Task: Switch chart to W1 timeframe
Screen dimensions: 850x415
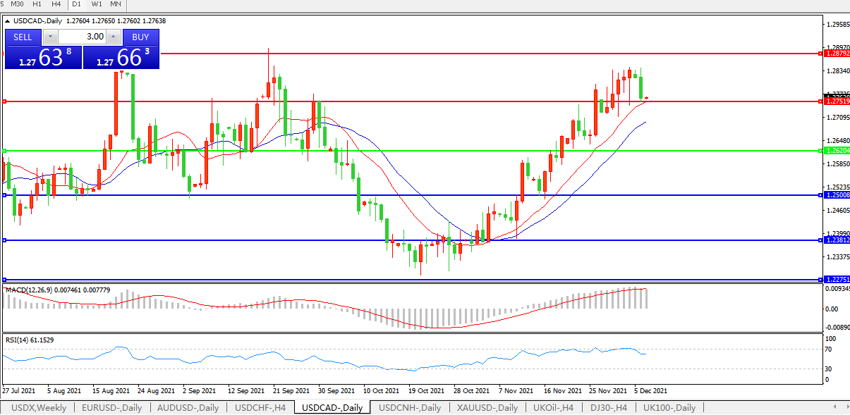Action: tap(97, 4)
